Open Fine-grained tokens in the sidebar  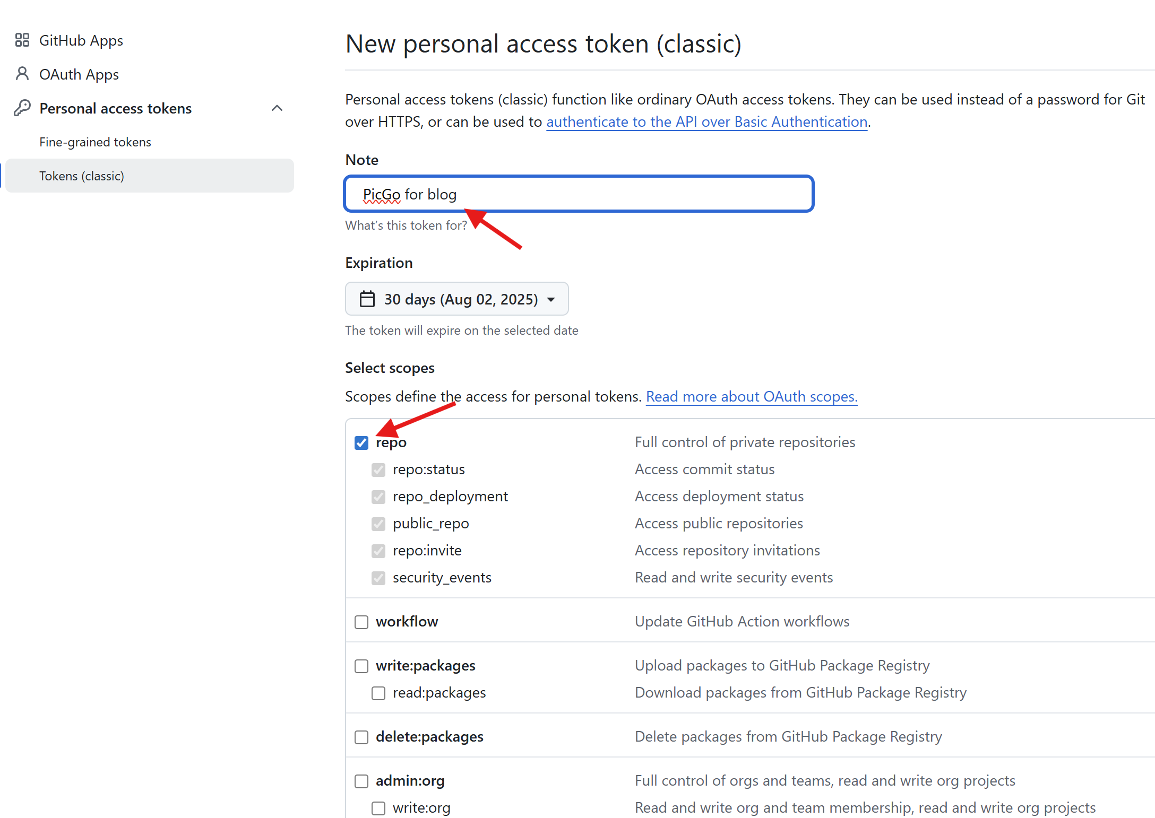95,142
